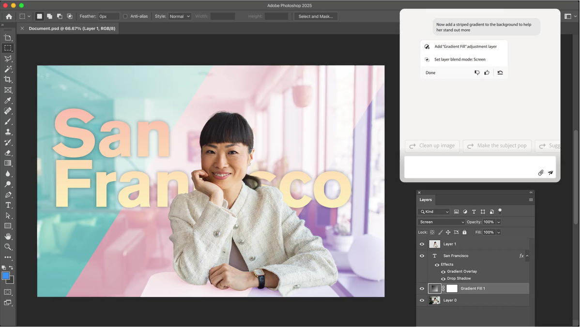Open the Opacity dropdown in Layers panel
The image size is (581, 327).
[x=499, y=222]
